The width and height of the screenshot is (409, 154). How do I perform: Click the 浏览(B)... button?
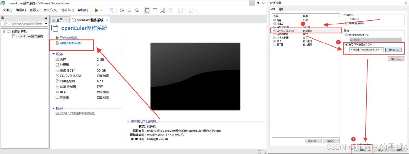(394, 50)
